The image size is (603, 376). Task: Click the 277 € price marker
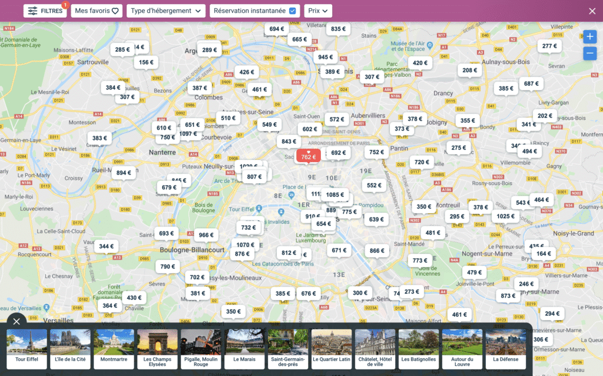[x=549, y=46]
